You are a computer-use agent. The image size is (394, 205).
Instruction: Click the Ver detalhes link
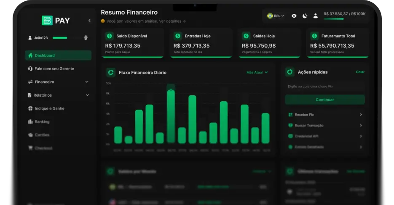tap(172, 21)
